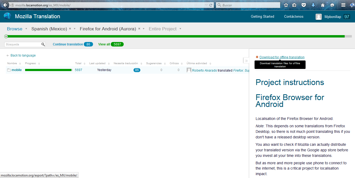This screenshot has width=355, height=178.
Task: Click the mobile row progress bar
Action: pyautogui.click(x=49, y=70)
